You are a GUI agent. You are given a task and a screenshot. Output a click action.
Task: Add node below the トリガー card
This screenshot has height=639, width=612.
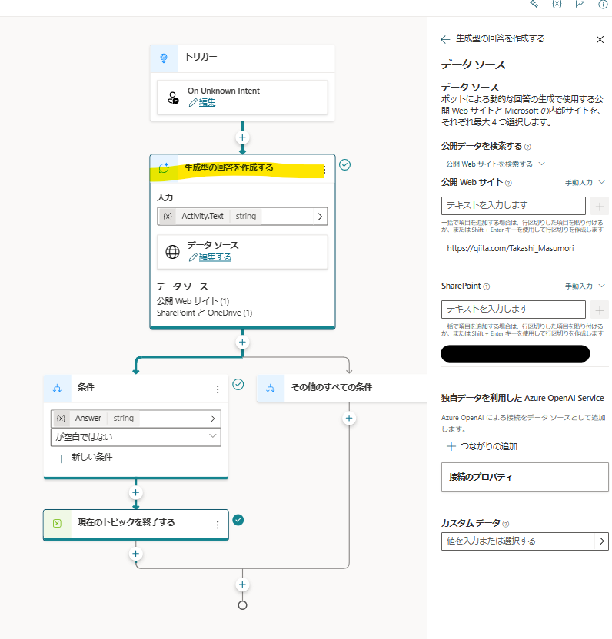pyautogui.click(x=242, y=137)
